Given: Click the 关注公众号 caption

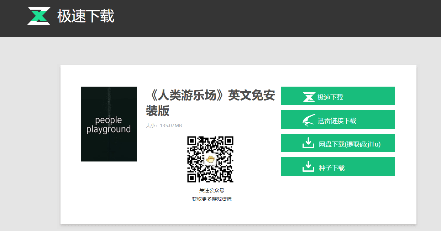Looking at the screenshot, I should 212,190.
